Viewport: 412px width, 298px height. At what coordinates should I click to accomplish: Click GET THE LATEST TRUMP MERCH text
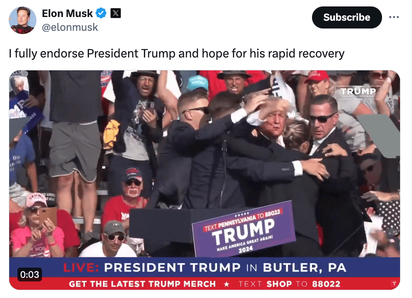142,284
